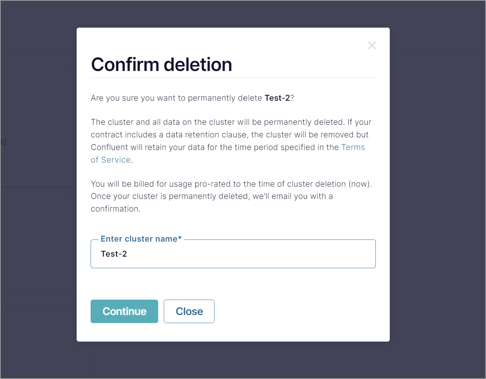Click the outlined Close secondary button

click(x=189, y=311)
